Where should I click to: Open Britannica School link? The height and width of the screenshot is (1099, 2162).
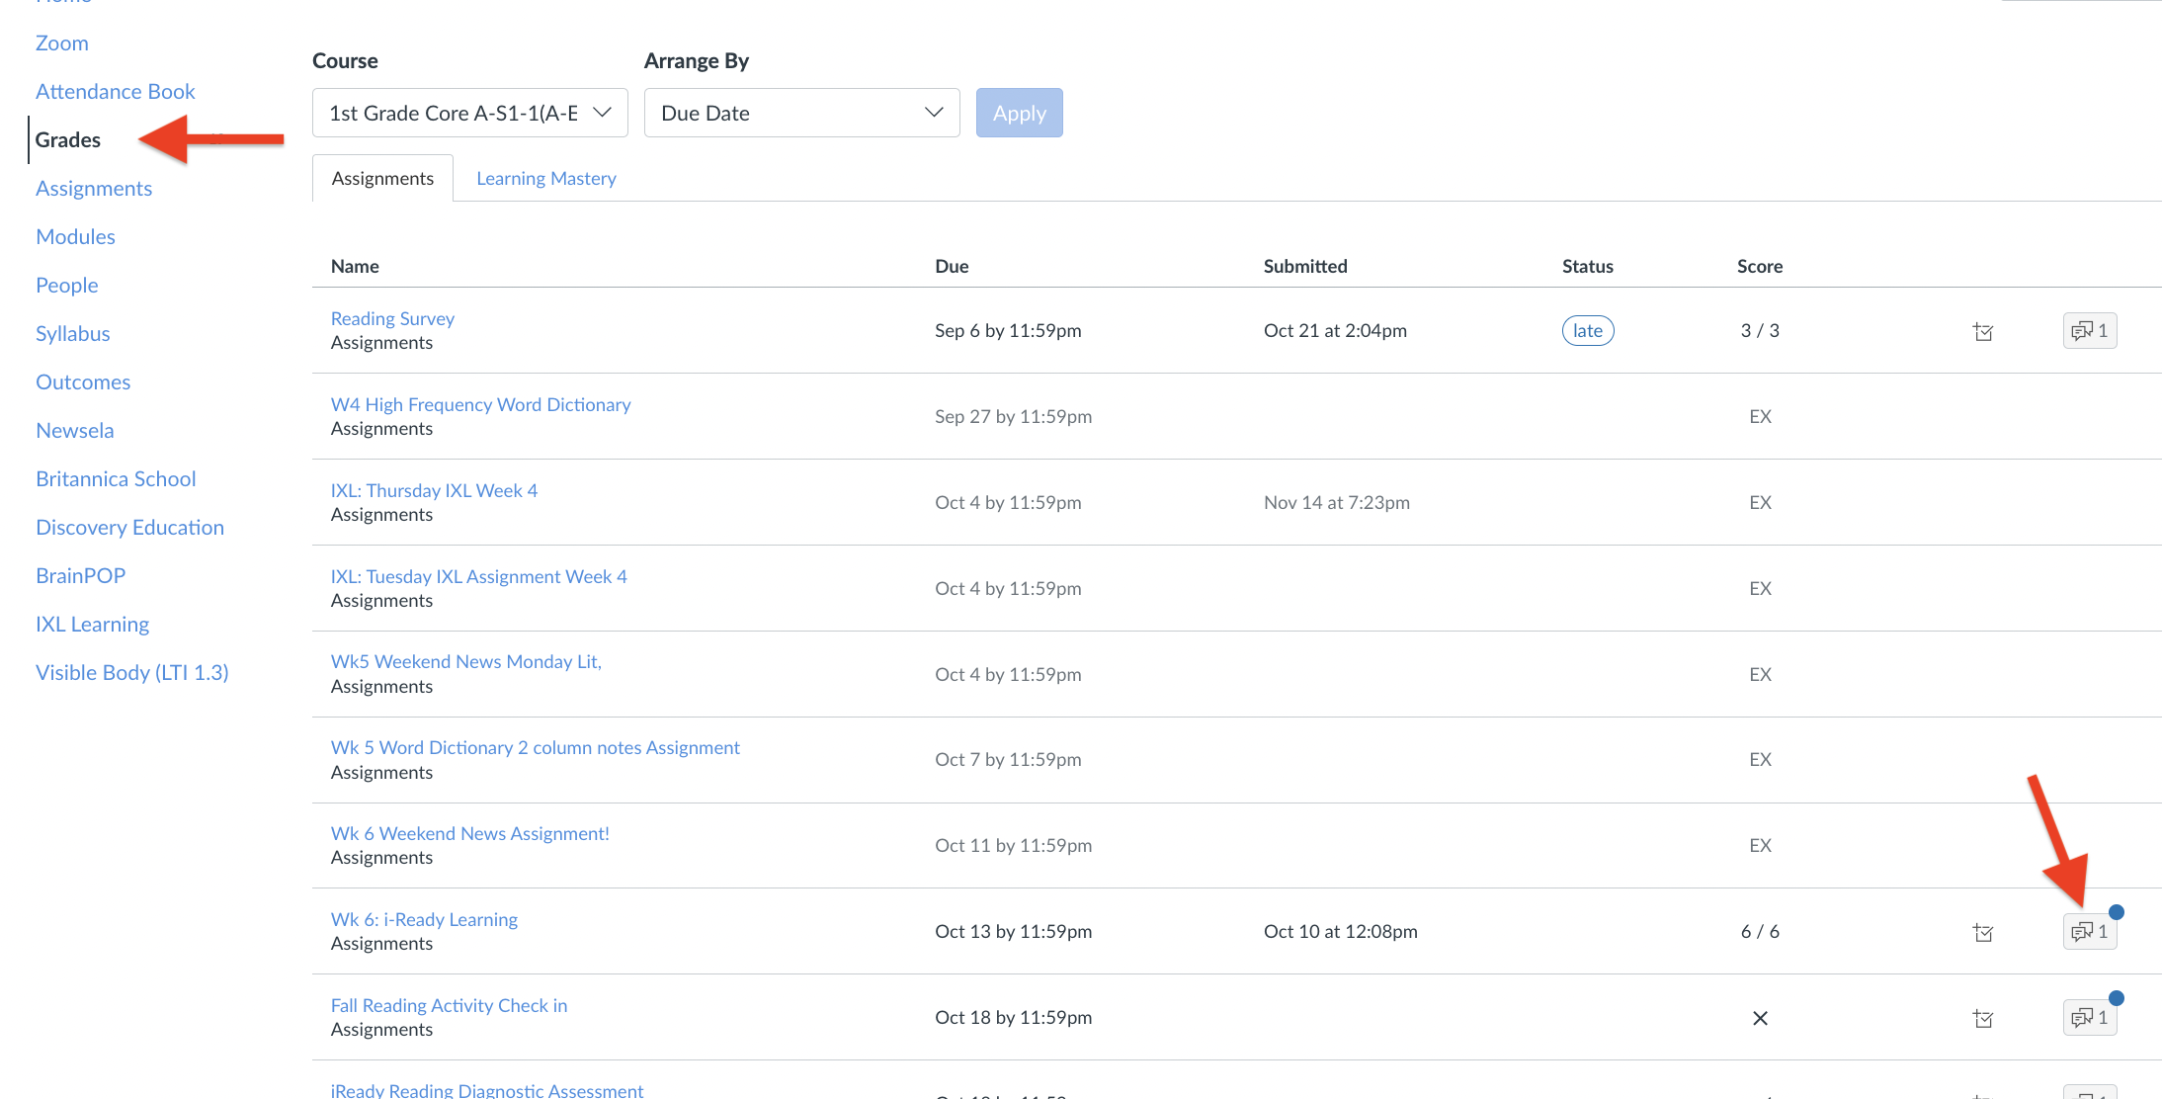tap(117, 479)
